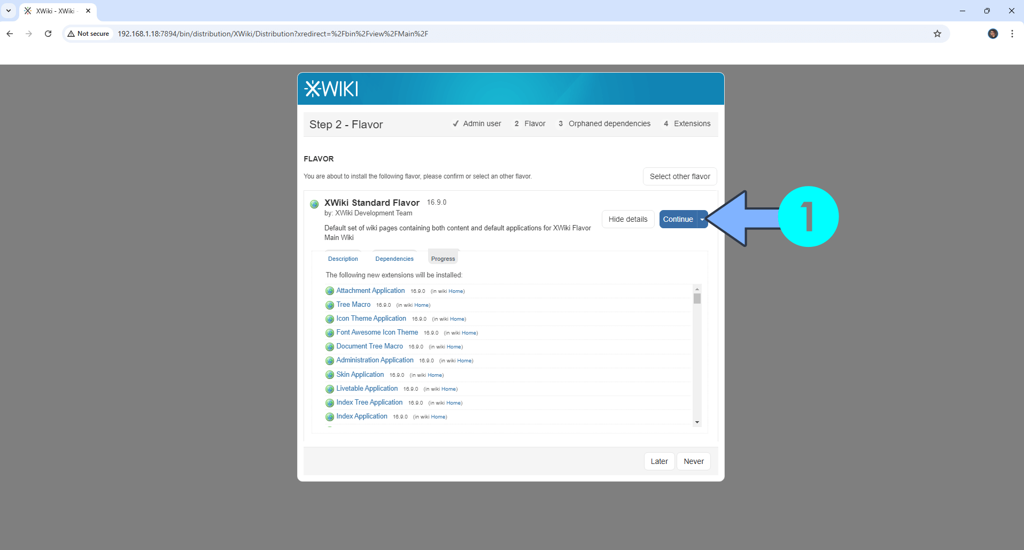Bookmark this page with the star icon
This screenshot has width=1024, height=550.
(x=937, y=34)
